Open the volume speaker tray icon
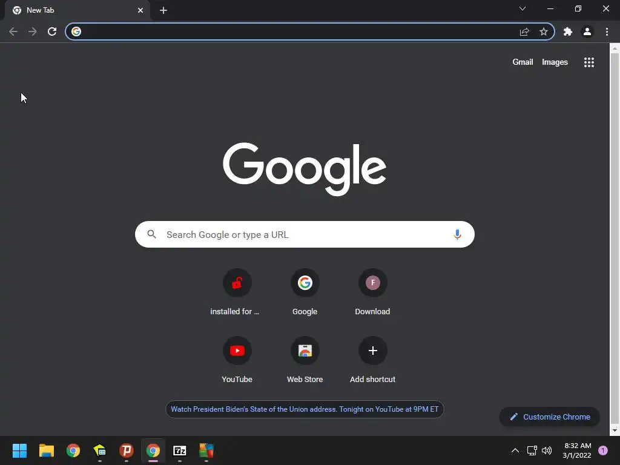The image size is (620, 465). 547,450
